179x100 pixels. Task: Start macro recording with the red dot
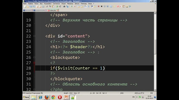[x=98, y=6]
